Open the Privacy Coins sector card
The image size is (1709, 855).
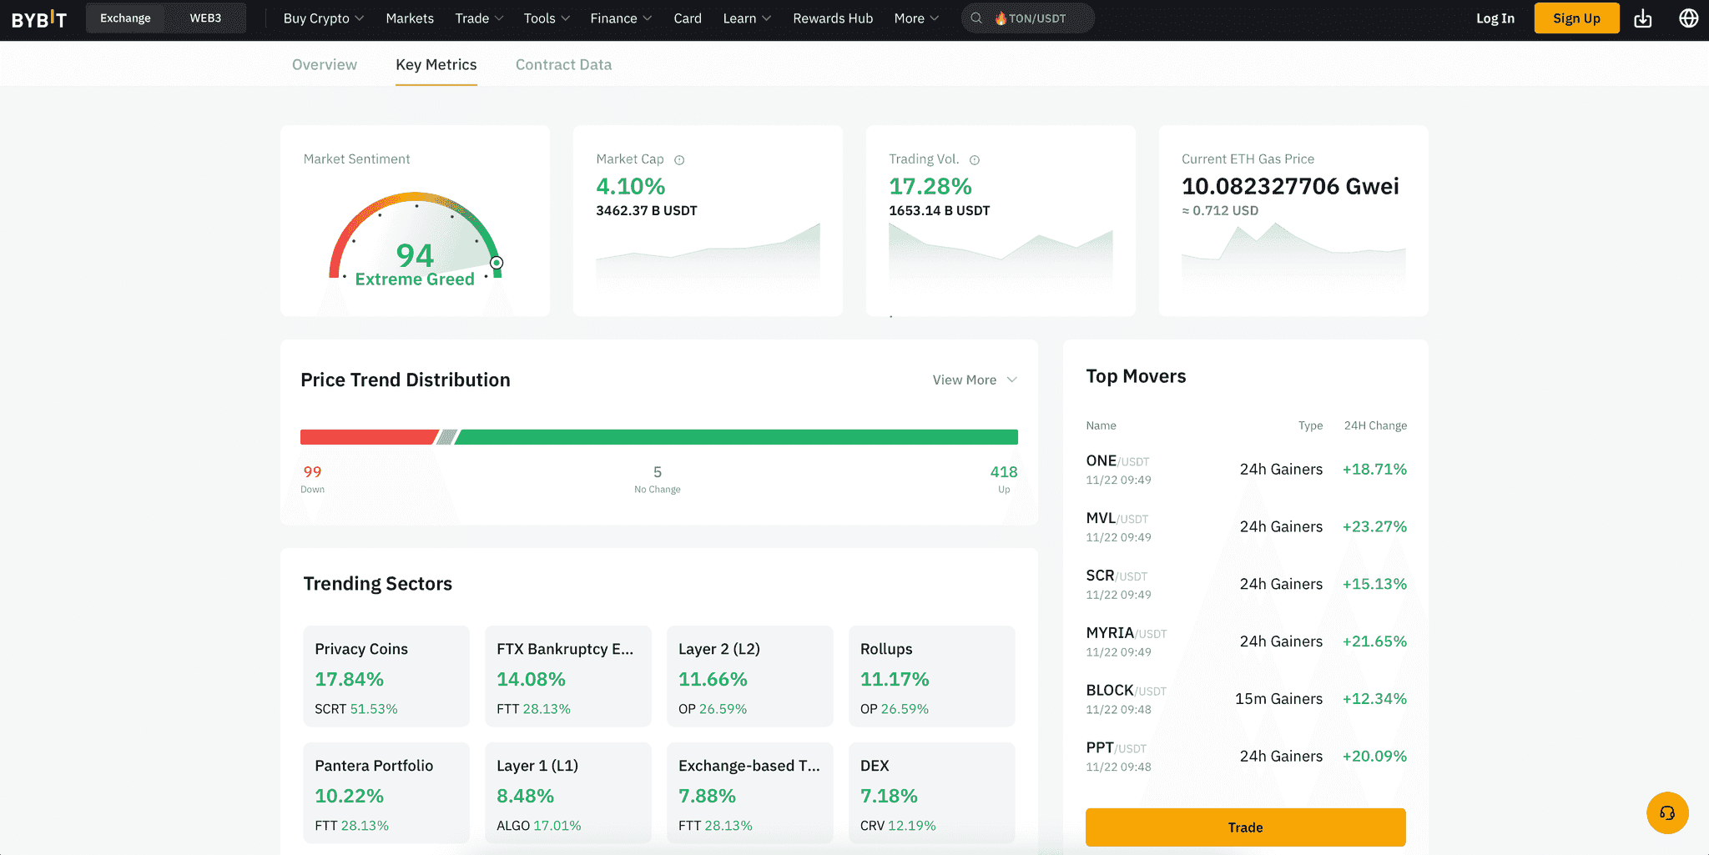coord(386,676)
